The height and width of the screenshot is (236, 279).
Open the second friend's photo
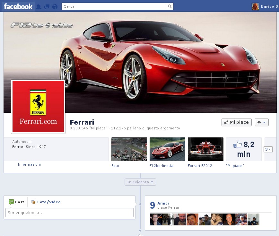(x=168, y=219)
